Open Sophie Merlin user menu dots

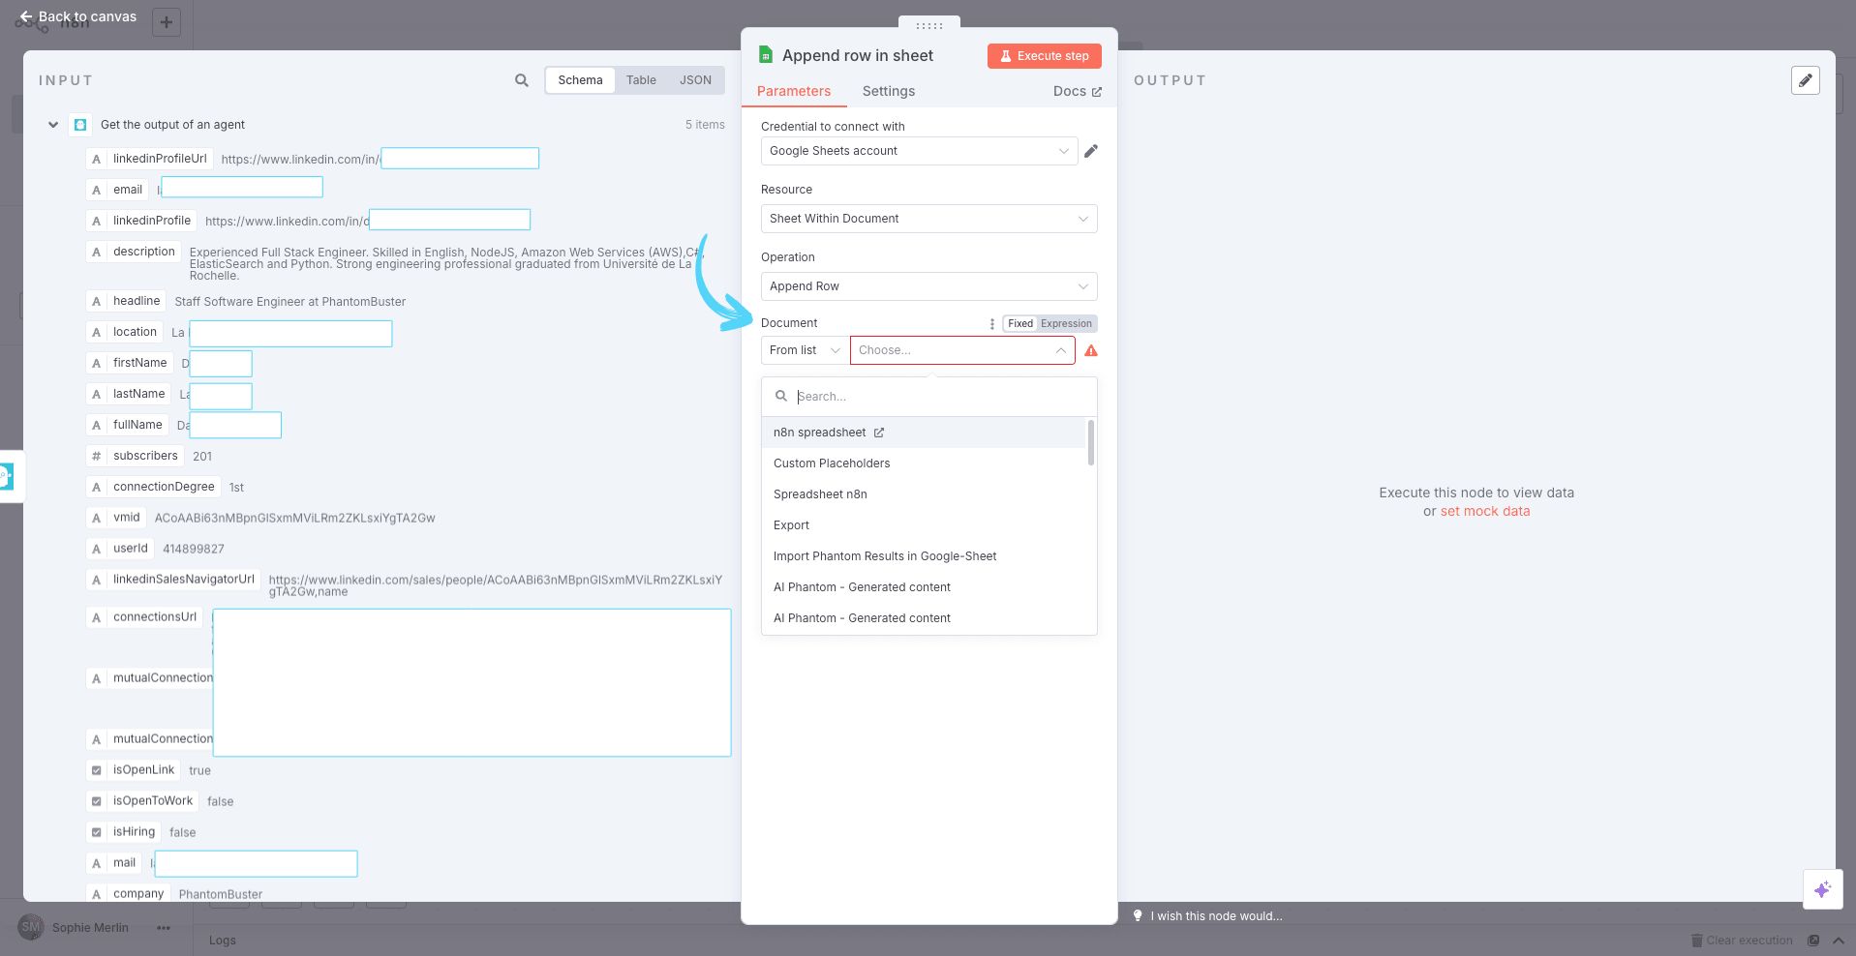(164, 928)
